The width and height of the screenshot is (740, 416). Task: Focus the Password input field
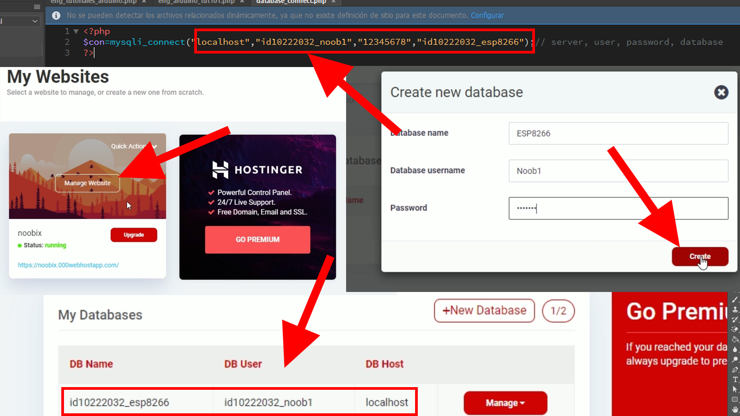tap(618, 208)
